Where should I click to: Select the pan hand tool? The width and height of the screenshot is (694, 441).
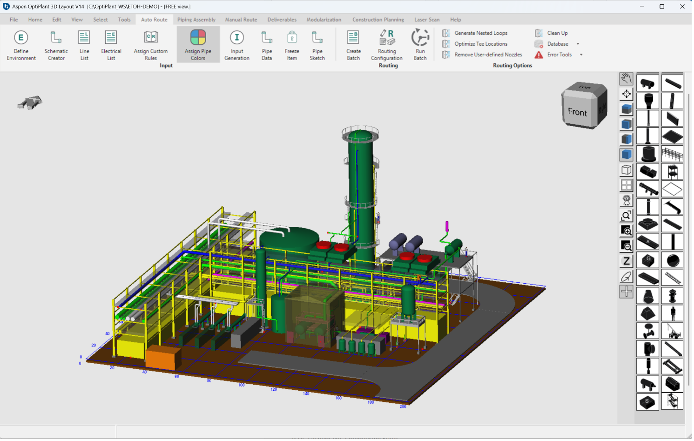[627, 79]
